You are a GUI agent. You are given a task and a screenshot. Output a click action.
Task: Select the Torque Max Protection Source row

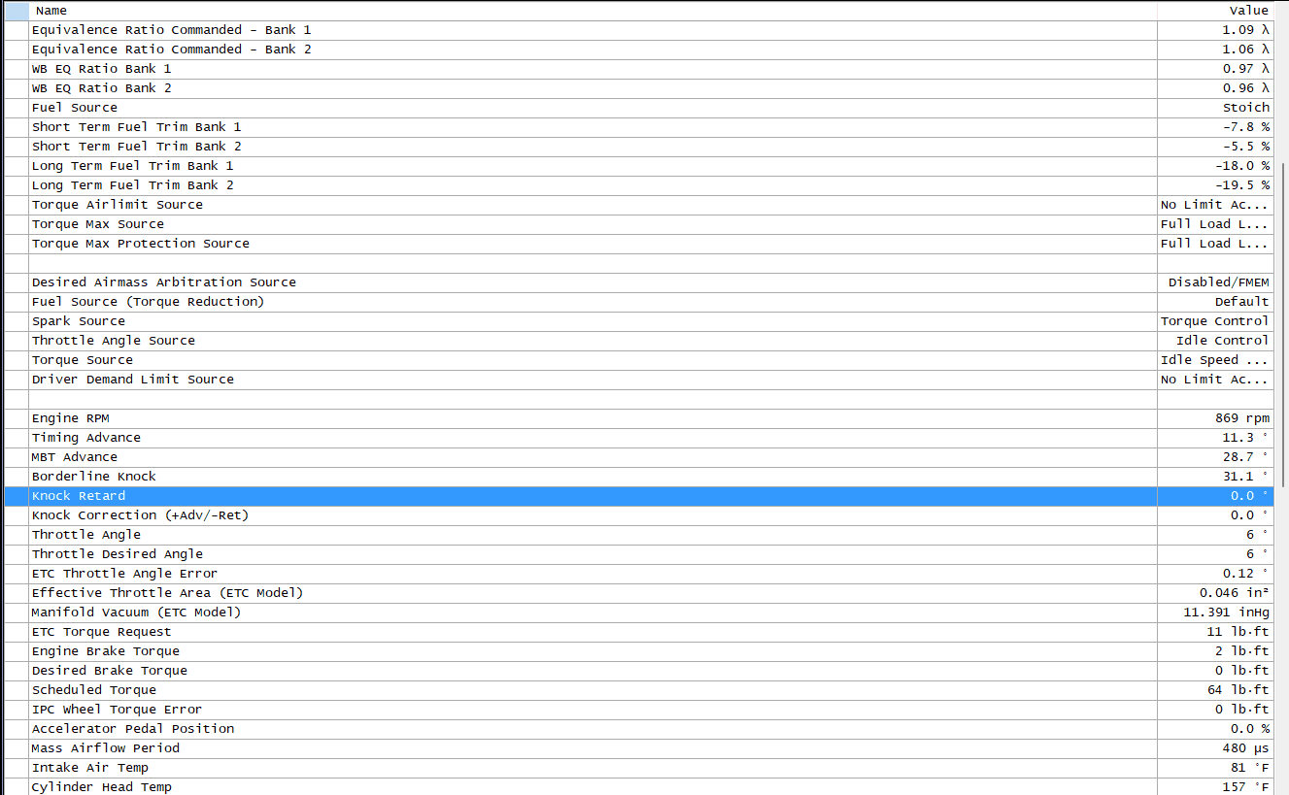639,244
